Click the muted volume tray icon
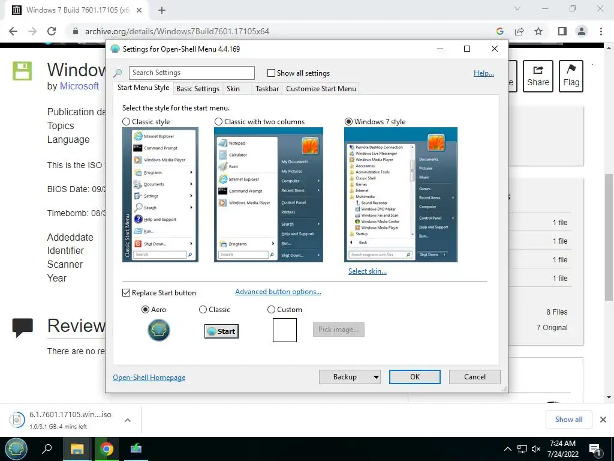This screenshot has height=461, width=614. (536, 449)
